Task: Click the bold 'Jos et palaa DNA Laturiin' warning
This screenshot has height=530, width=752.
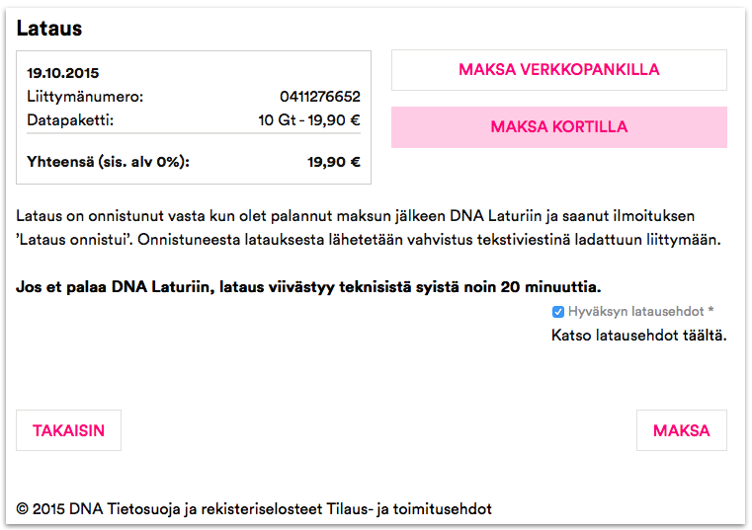Action: tap(308, 288)
